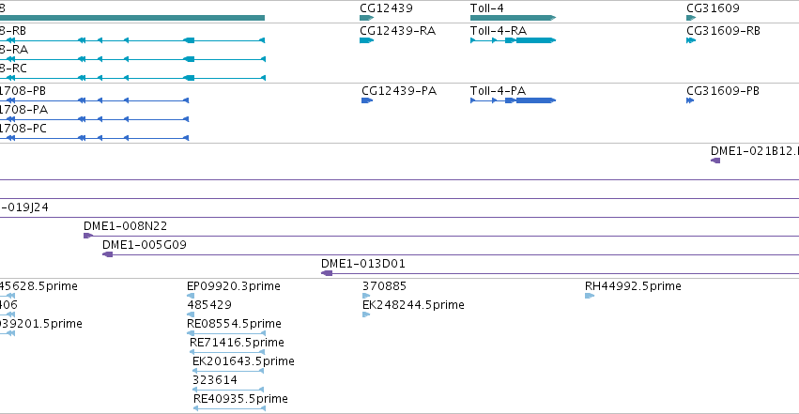Select the DME1-008N22 BAC start arrow
The image size is (799, 414).
(87, 236)
